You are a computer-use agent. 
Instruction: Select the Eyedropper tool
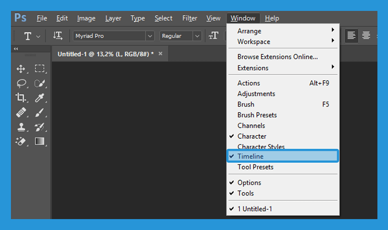(x=40, y=98)
